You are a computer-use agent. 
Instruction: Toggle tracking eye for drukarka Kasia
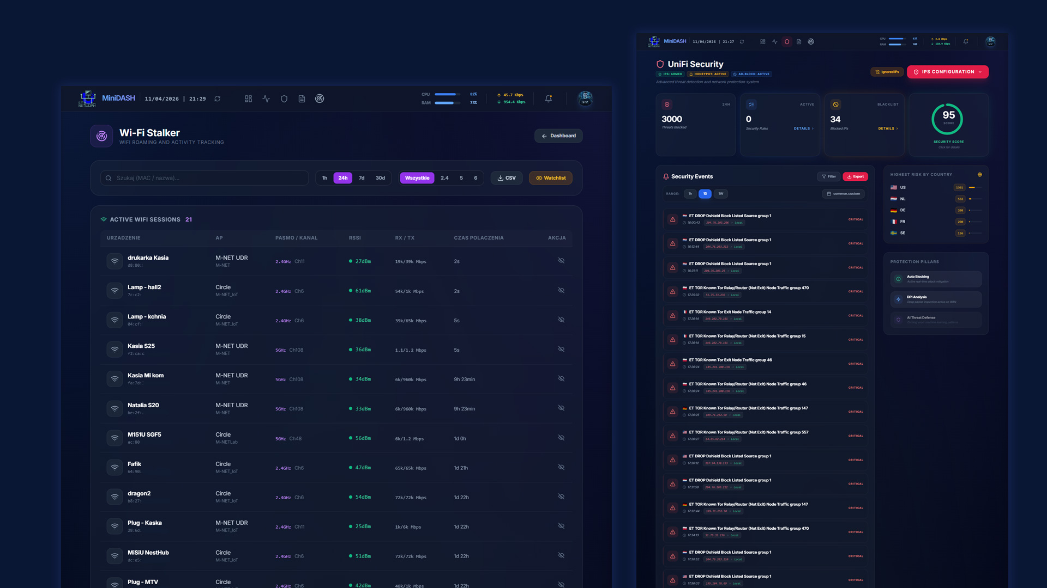click(x=561, y=261)
